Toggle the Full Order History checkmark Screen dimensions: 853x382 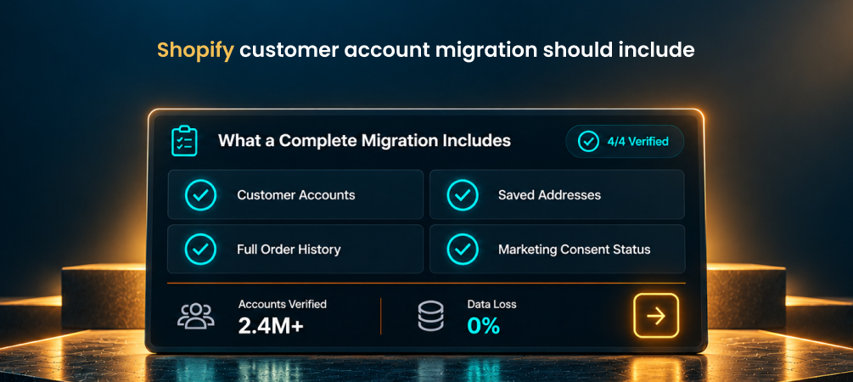(201, 250)
